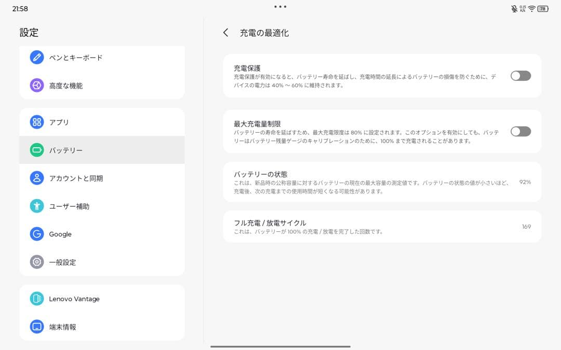Click the three-dot menu at top center
This screenshot has width=561, height=350.
tap(280, 6)
